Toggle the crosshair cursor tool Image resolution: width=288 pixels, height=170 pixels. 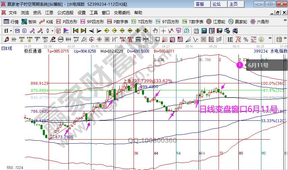[163, 31]
